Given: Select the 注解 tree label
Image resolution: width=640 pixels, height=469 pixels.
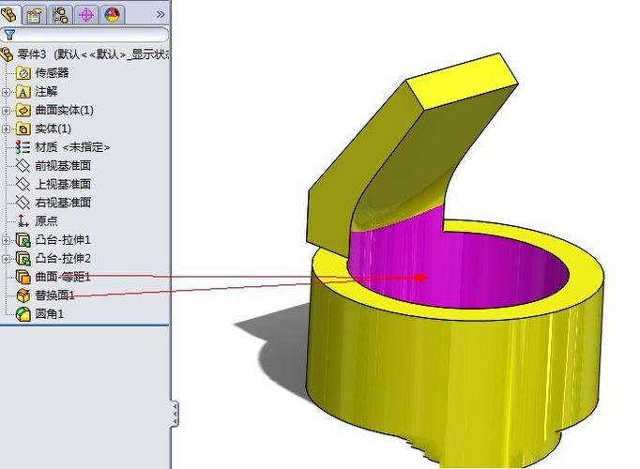Looking at the screenshot, I should pyautogui.click(x=46, y=92).
